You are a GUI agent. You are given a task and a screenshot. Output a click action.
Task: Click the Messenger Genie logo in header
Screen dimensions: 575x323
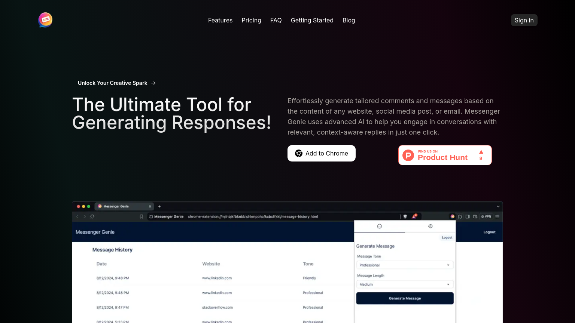pos(45,20)
